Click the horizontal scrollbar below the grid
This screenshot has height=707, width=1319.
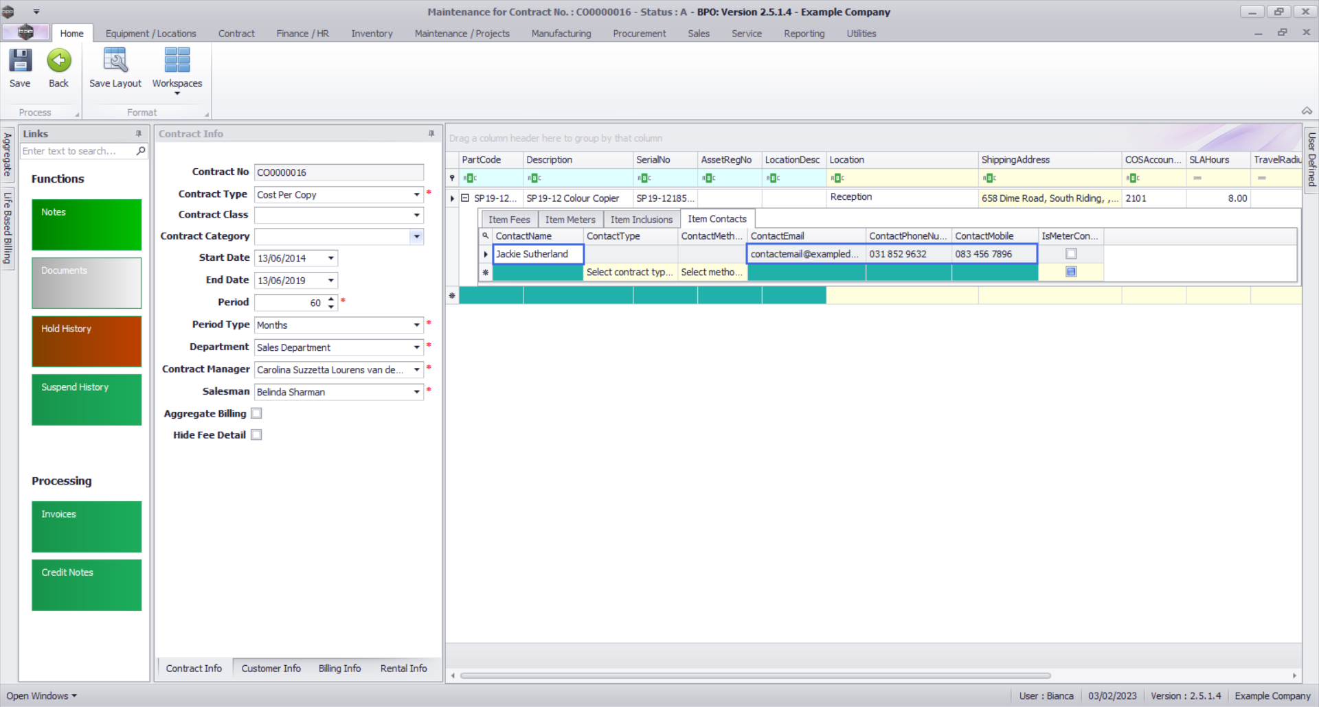click(756, 675)
